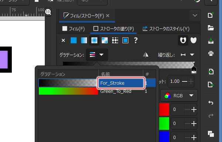Close the フィル/ストローク(F) dialog tab

pyautogui.click(x=108, y=16)
